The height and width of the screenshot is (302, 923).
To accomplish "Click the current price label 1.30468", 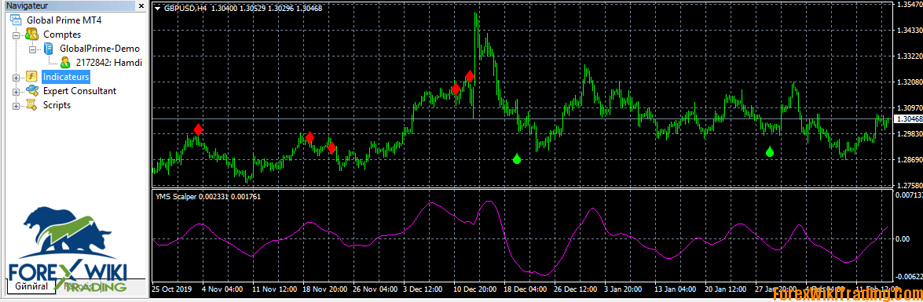I will pyautogui.click(x=907, y=118).
